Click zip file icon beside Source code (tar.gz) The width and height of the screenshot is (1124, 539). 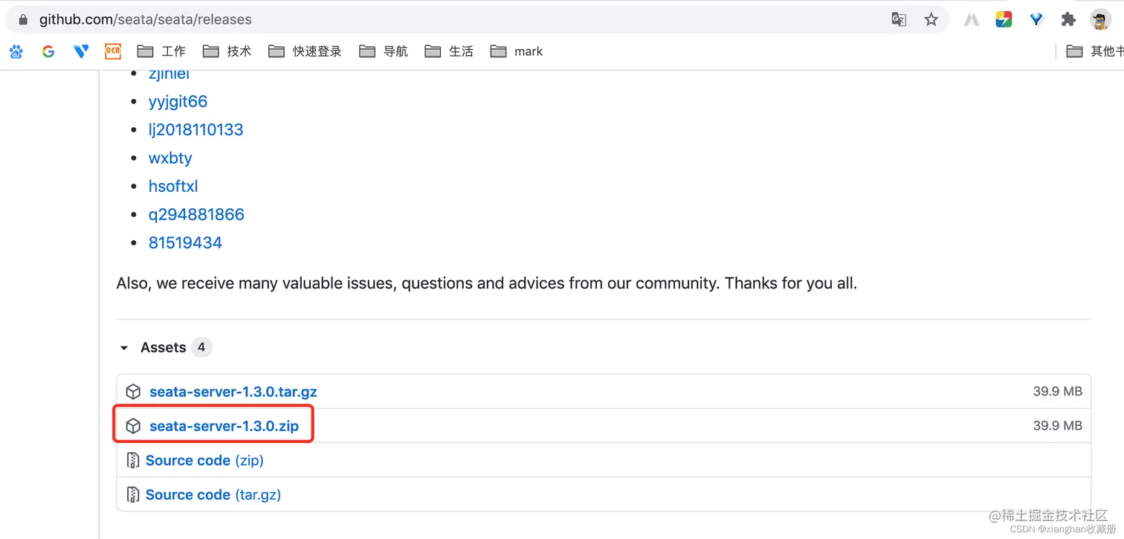point(133,494)
